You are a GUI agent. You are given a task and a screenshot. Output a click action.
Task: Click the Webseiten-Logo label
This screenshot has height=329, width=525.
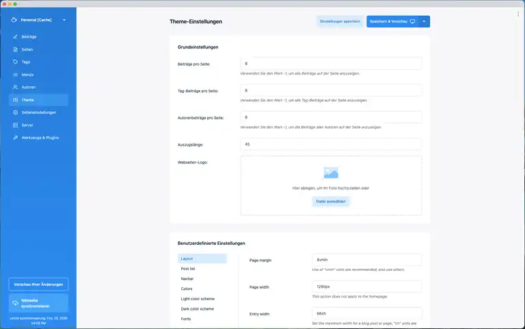pyautogui.click(x=193, y=162)
